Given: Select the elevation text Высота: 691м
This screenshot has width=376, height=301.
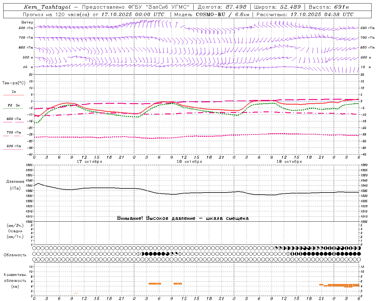Looking at the screenshot, I should (329, 7).
